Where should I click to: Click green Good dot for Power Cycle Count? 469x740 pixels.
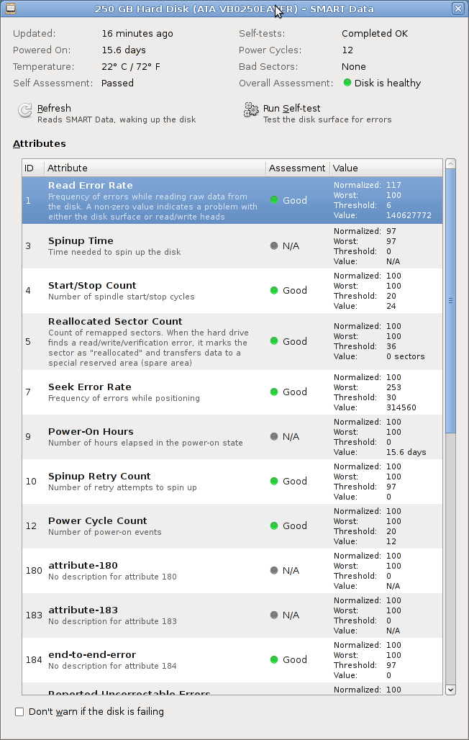pos(274,525)
